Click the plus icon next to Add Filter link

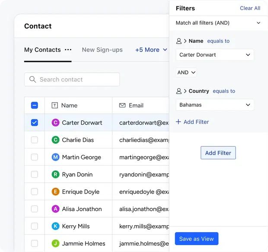[178, 122]
